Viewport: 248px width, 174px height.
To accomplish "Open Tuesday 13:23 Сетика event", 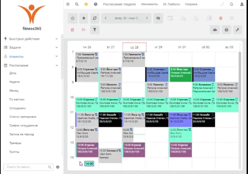I will pyautogui.click(x=110, y=156).
